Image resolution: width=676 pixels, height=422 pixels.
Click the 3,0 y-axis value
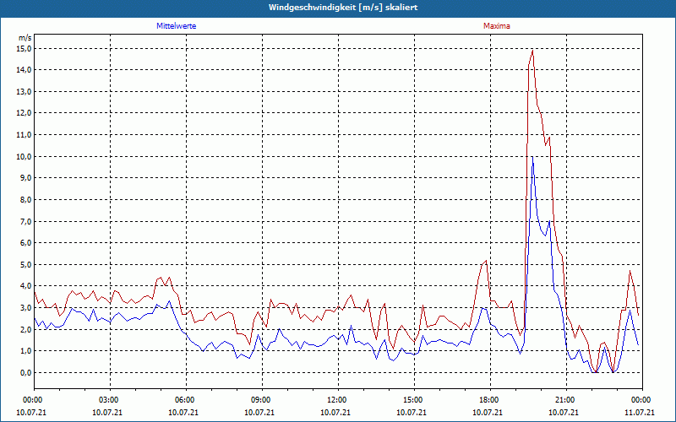[26, 308]
